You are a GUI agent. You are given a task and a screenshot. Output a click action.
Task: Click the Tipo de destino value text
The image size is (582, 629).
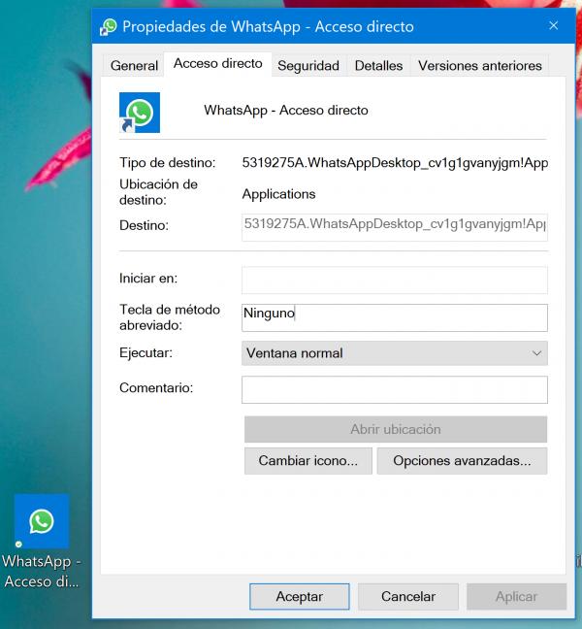[x=395, y=163]
